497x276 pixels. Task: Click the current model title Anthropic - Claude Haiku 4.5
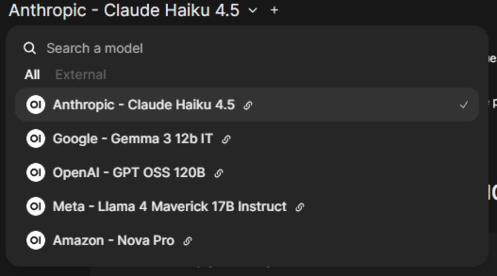[x=124, y=10]
